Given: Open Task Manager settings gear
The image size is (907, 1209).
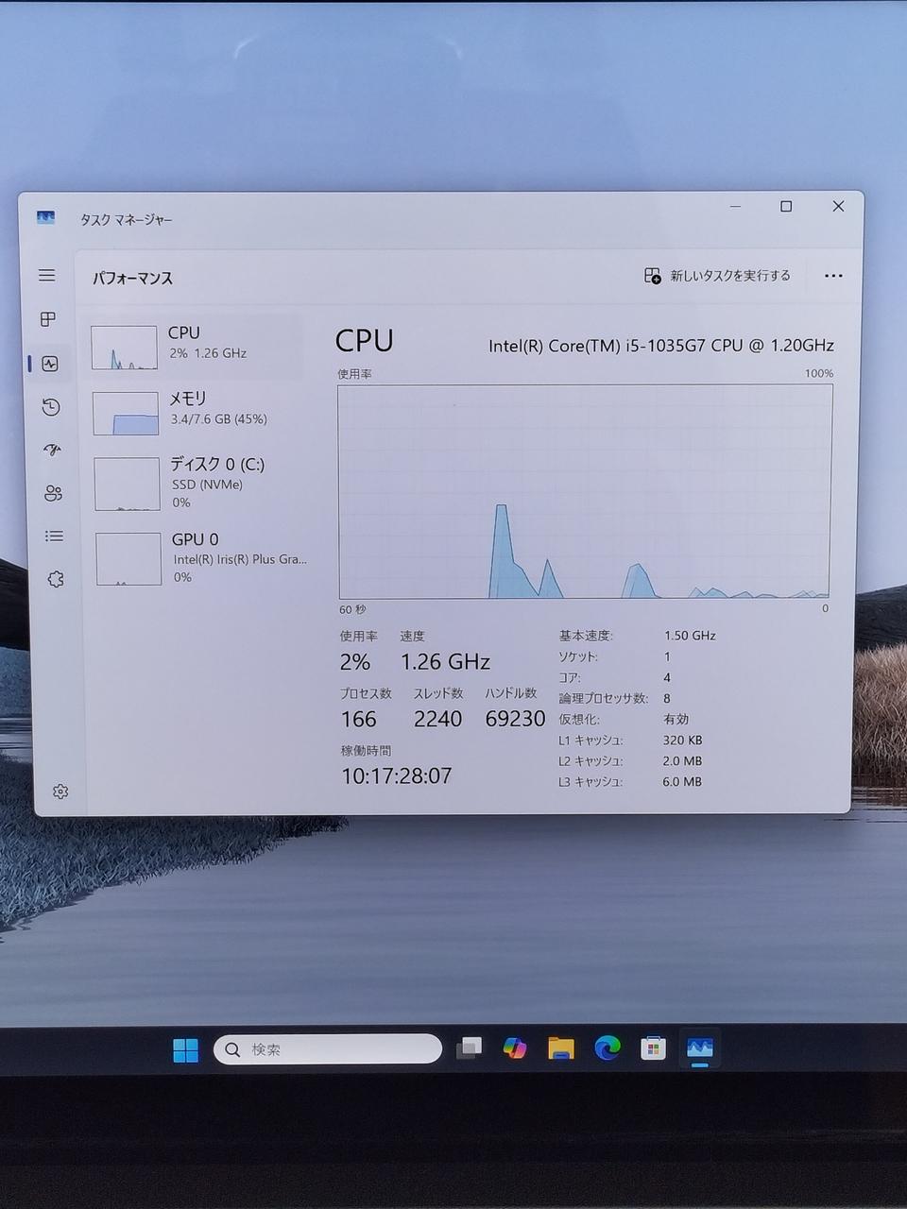Looking at the screenshot, I should tap(60, 792).
